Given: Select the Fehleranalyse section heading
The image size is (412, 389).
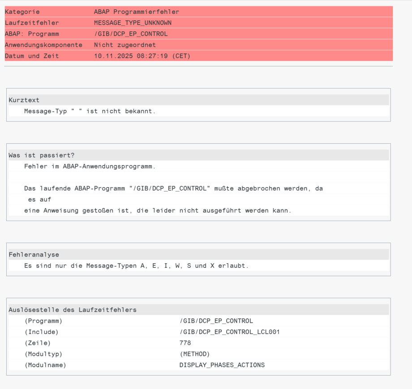Looking at the screenshot, I should coord(34,255).
